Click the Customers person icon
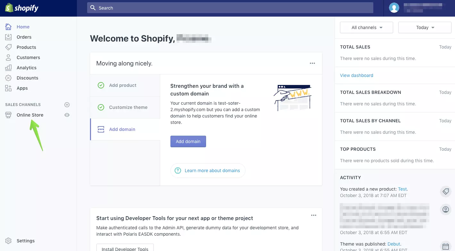Screen dimensions: 455x251 pos(8,57)
